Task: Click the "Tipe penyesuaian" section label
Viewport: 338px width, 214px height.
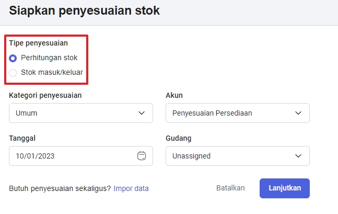Action: (39, 43)
